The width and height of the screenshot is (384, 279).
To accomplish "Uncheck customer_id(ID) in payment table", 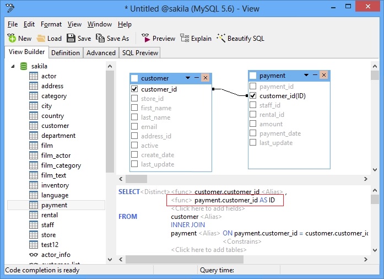I will click(253, 95).
